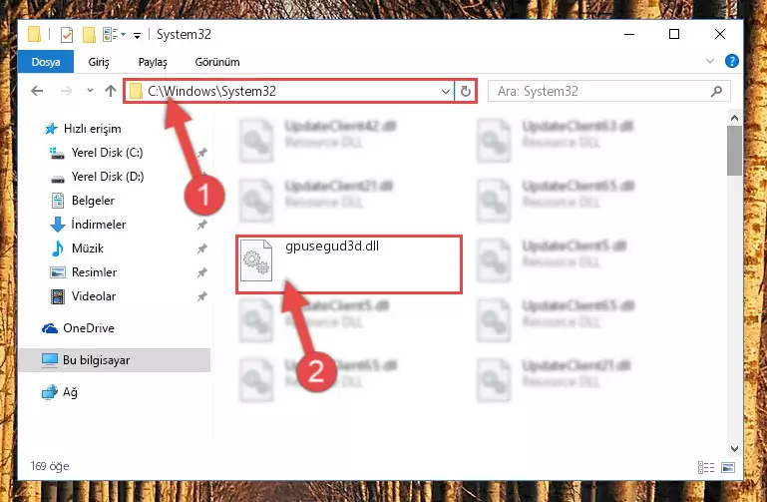This screenshot has height=502, width=767.
Task: Unpin İndirmeler using its pin icon
Action: (202, 225)
